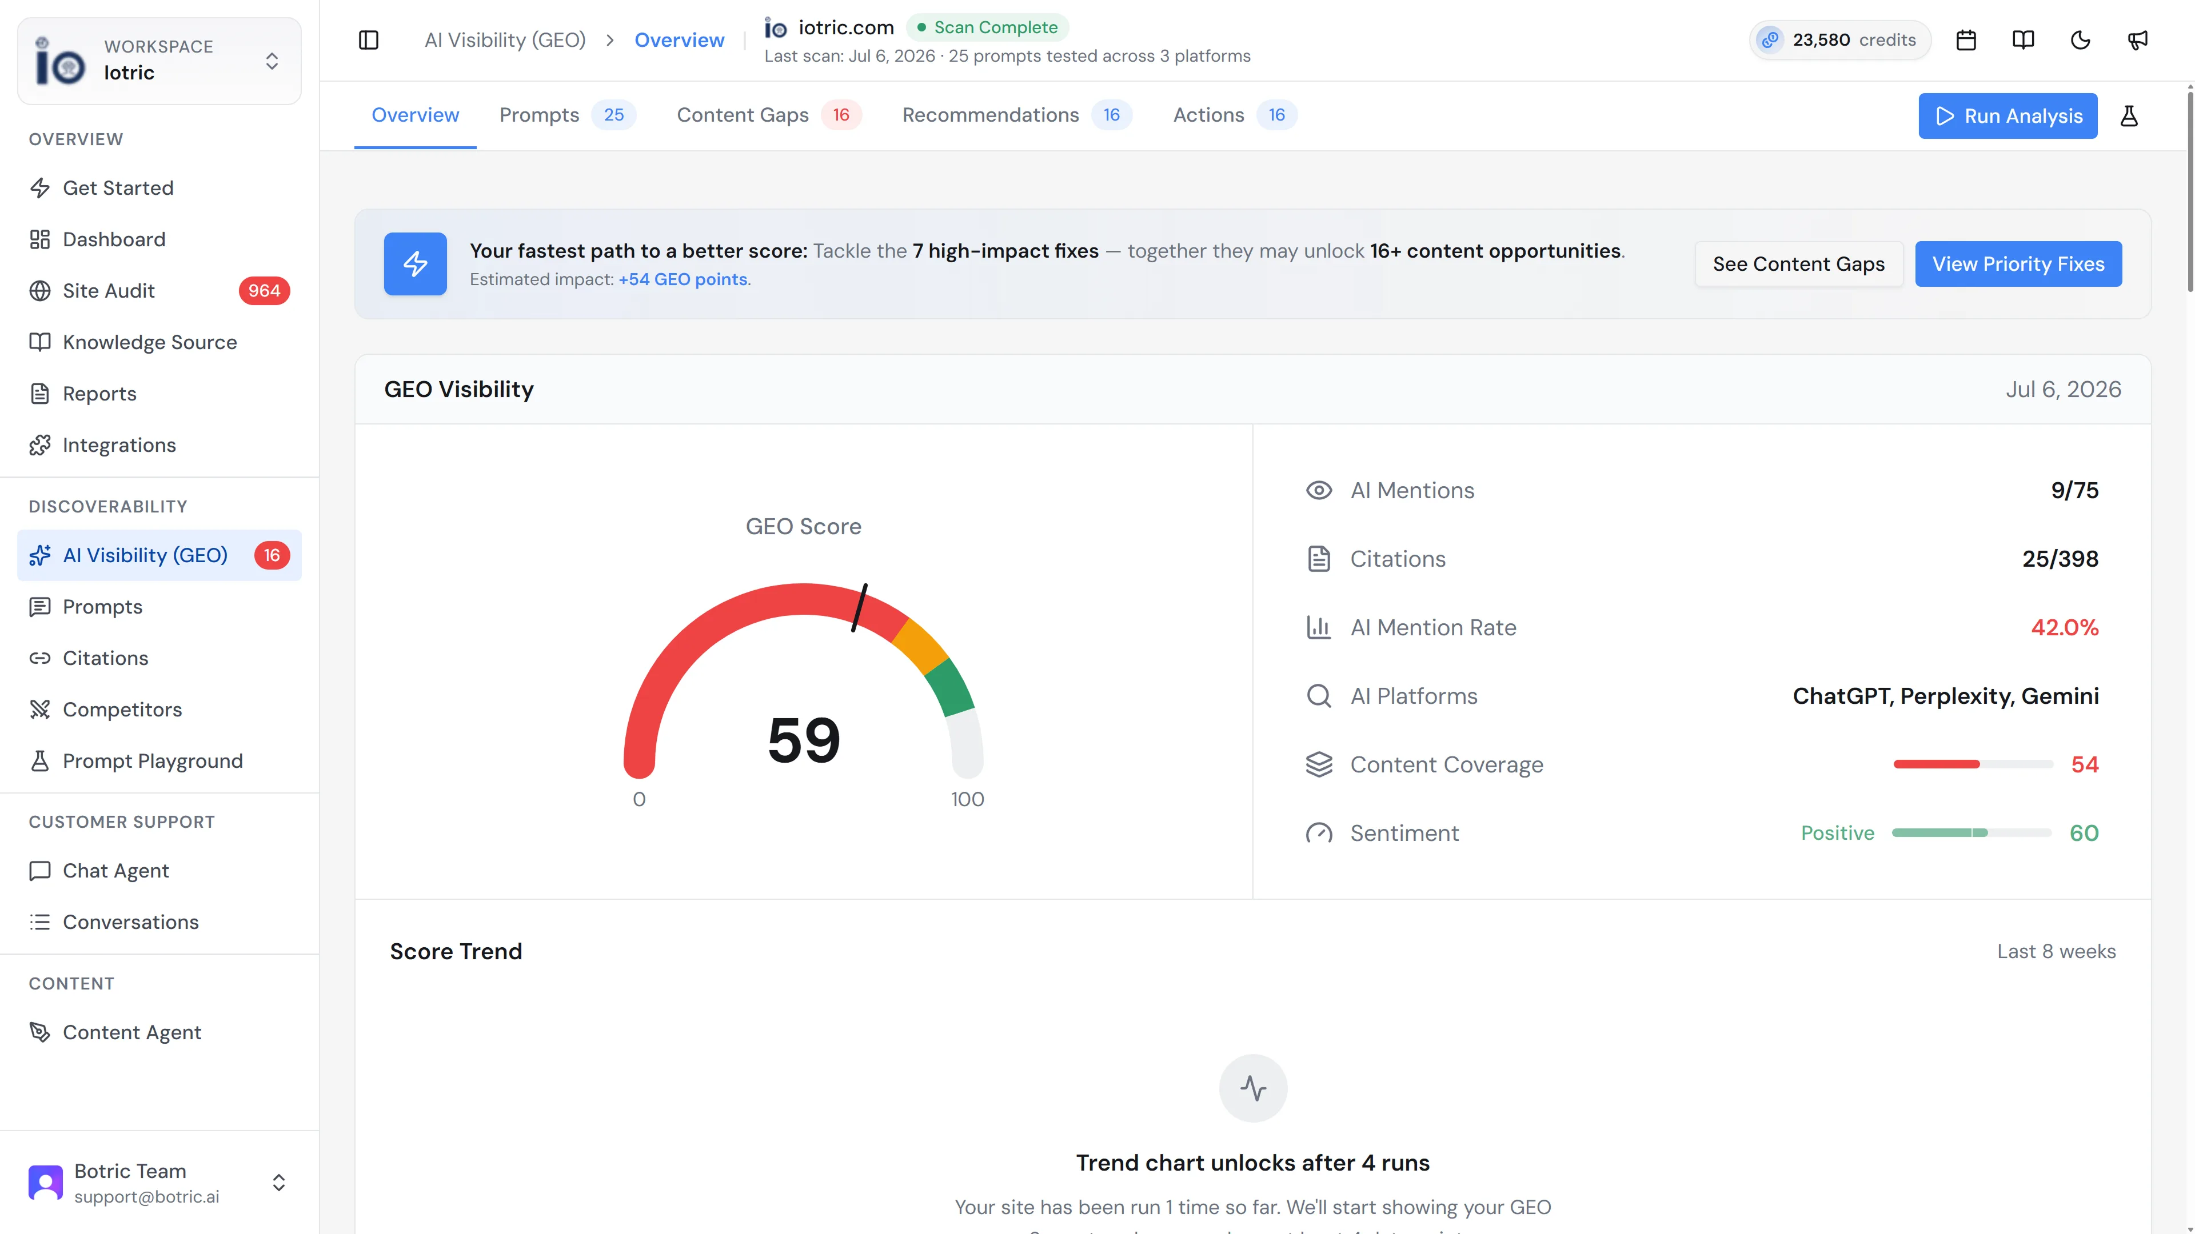Click the sidebar Prompts message icon
This screenshot has width=2195, height=1234.
click(40, 606)
